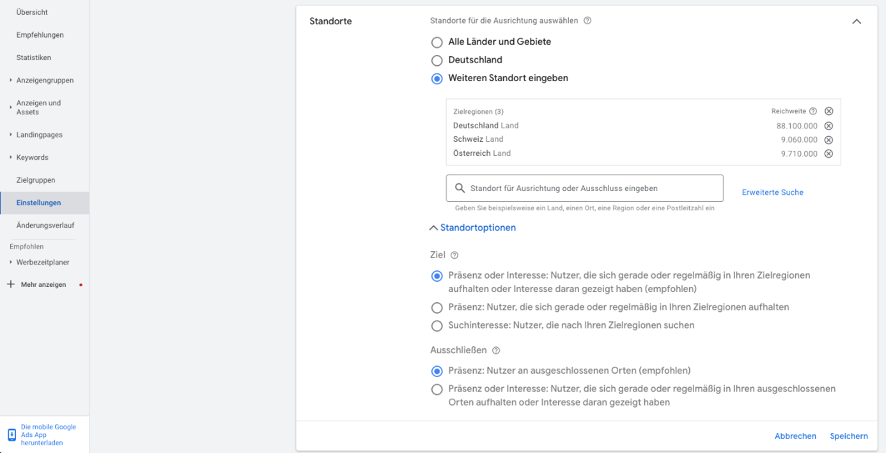Image resolution: width=886 pixels, height=453 pixels.
Task: Open help icon next to Reichweite
Action: (813, 111)
